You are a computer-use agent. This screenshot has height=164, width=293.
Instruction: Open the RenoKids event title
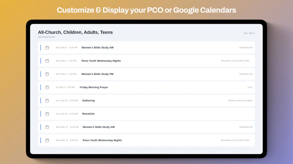[x=88, y=114]
